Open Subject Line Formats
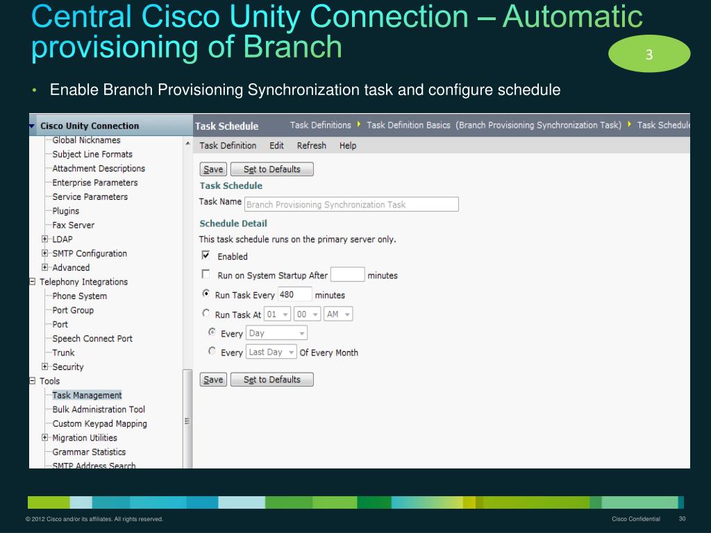The width and height of the screenshot is (711, 533). coord(92,154)
